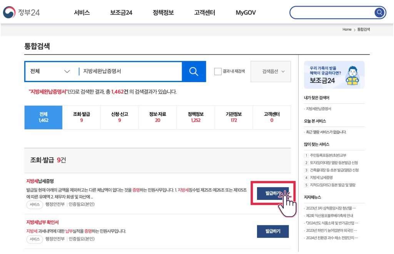This screenshot has width=394, height=254.
Task: Click 발급하기 for 지방세납부 확인서
Action: tap(273, 231)
